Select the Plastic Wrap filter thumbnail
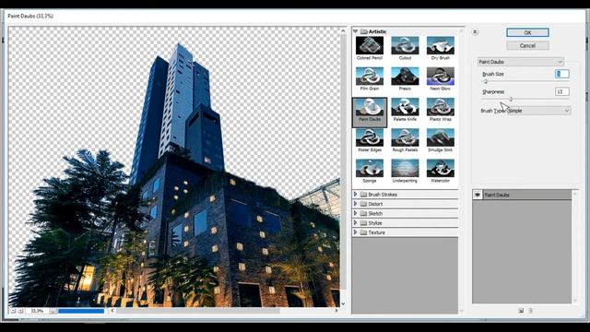Viewport: 590px width, 332px height. coord(441,107)
